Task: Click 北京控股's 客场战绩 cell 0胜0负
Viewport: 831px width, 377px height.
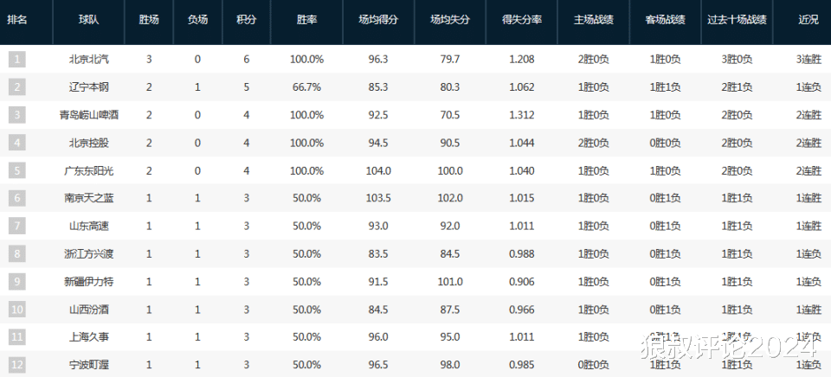Action: point(665,143)
